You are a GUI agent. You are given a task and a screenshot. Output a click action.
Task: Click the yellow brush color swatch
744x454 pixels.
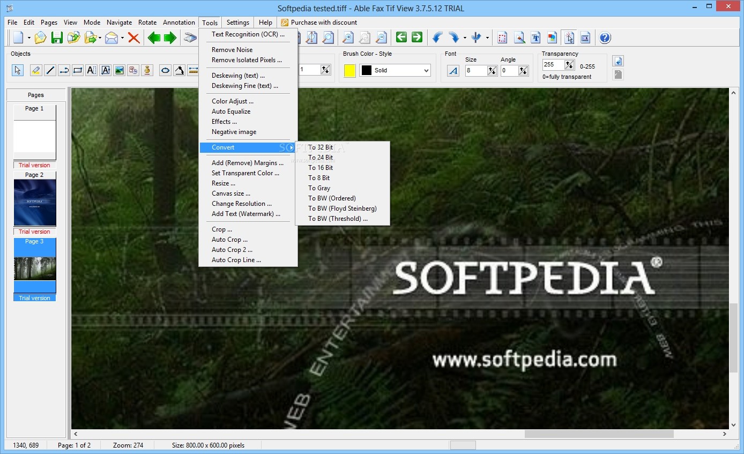point(349,70)
